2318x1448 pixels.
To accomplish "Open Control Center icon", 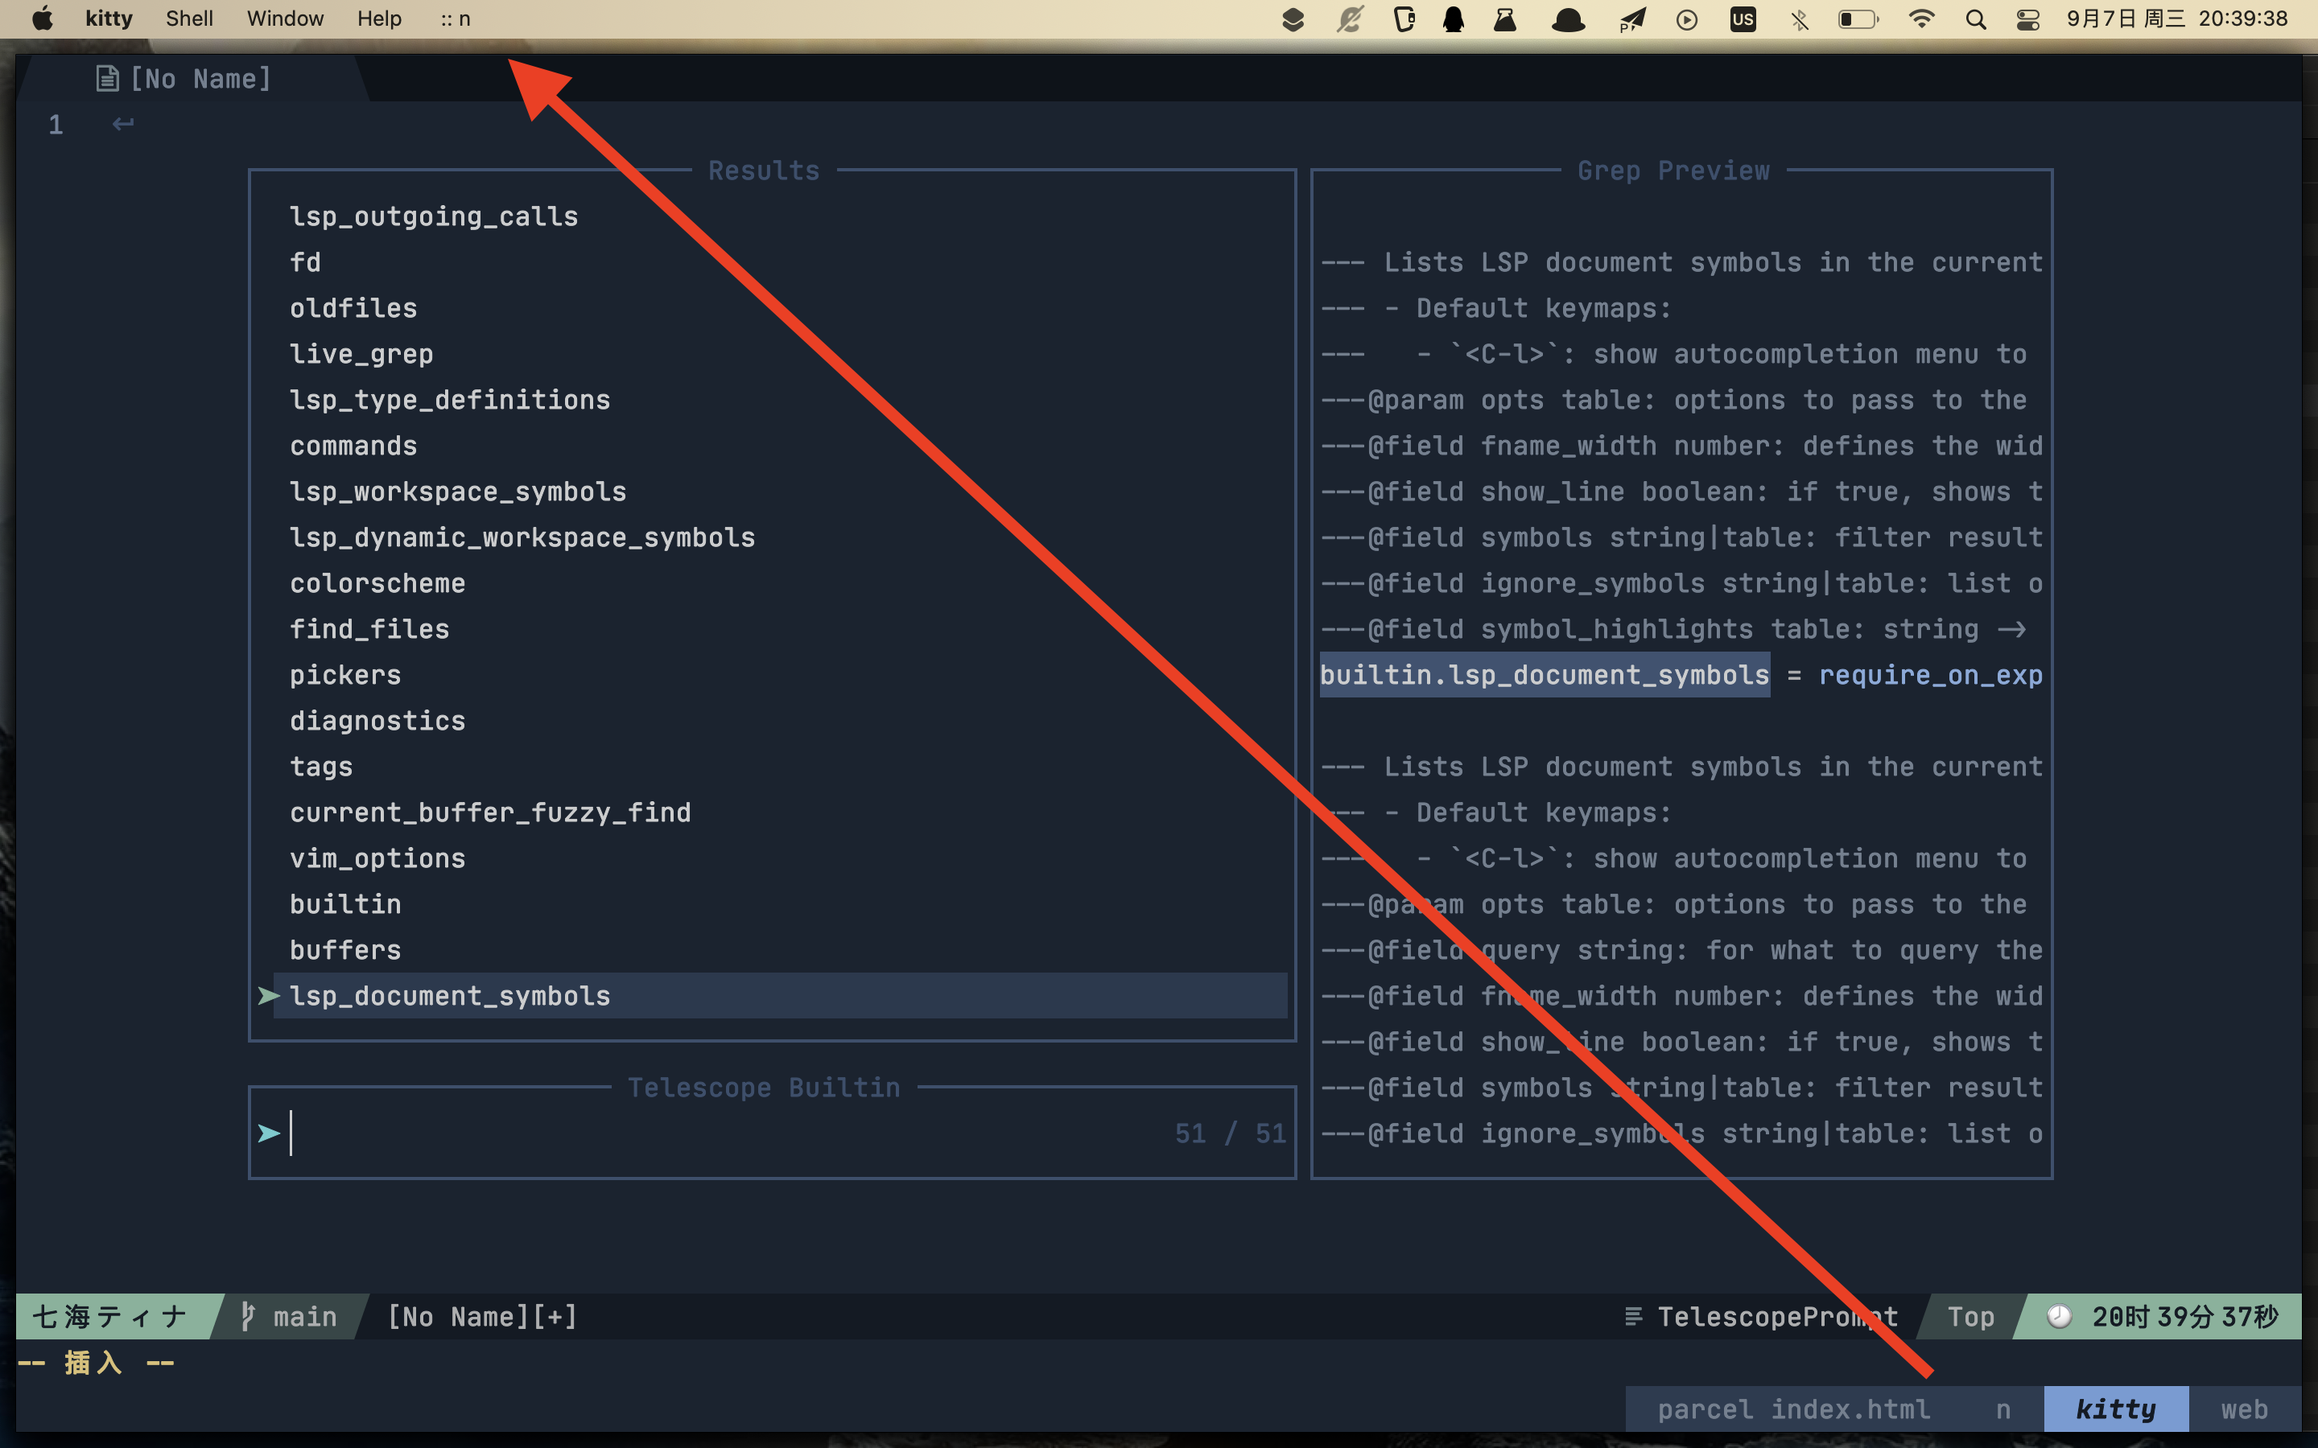I will click(2027, 19).
